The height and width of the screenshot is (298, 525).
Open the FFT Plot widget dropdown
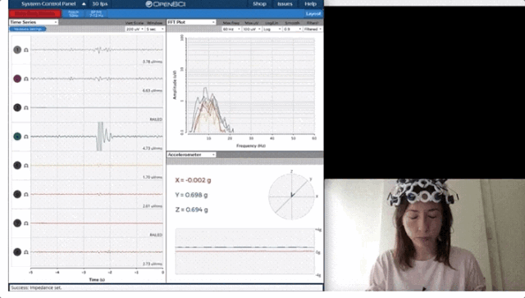[191, 22]
